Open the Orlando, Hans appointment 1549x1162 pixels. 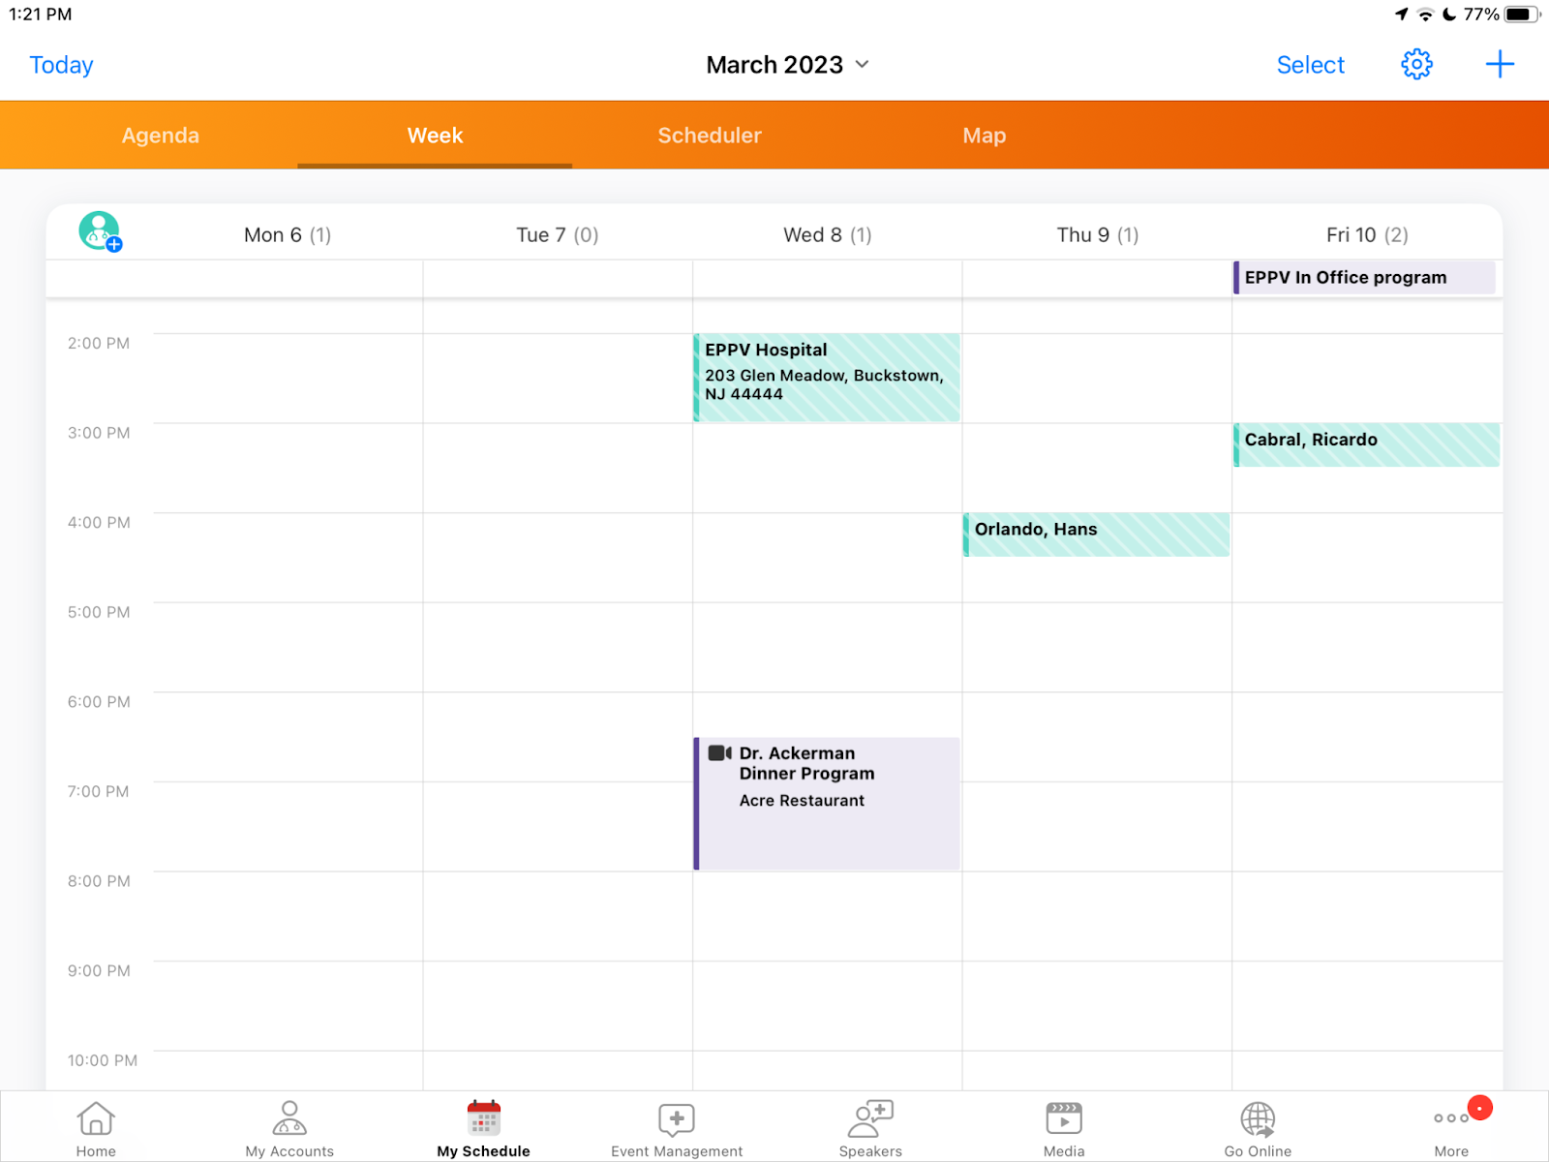coord(1097,535)
